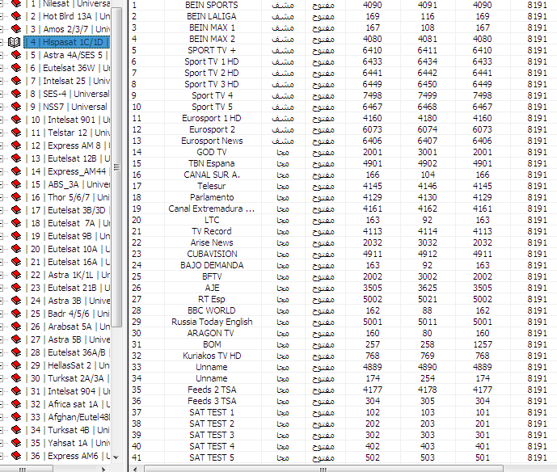Click the red book icon beside Intelsat 901
Screen dimensions: 557x472
[16, 120]
